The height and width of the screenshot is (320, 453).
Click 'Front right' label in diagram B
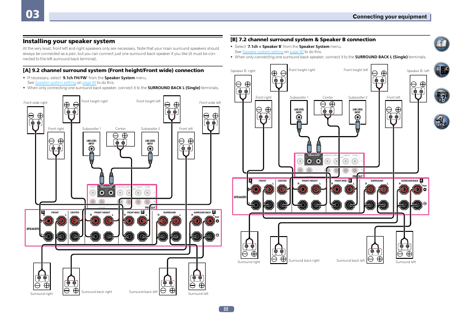264,98
